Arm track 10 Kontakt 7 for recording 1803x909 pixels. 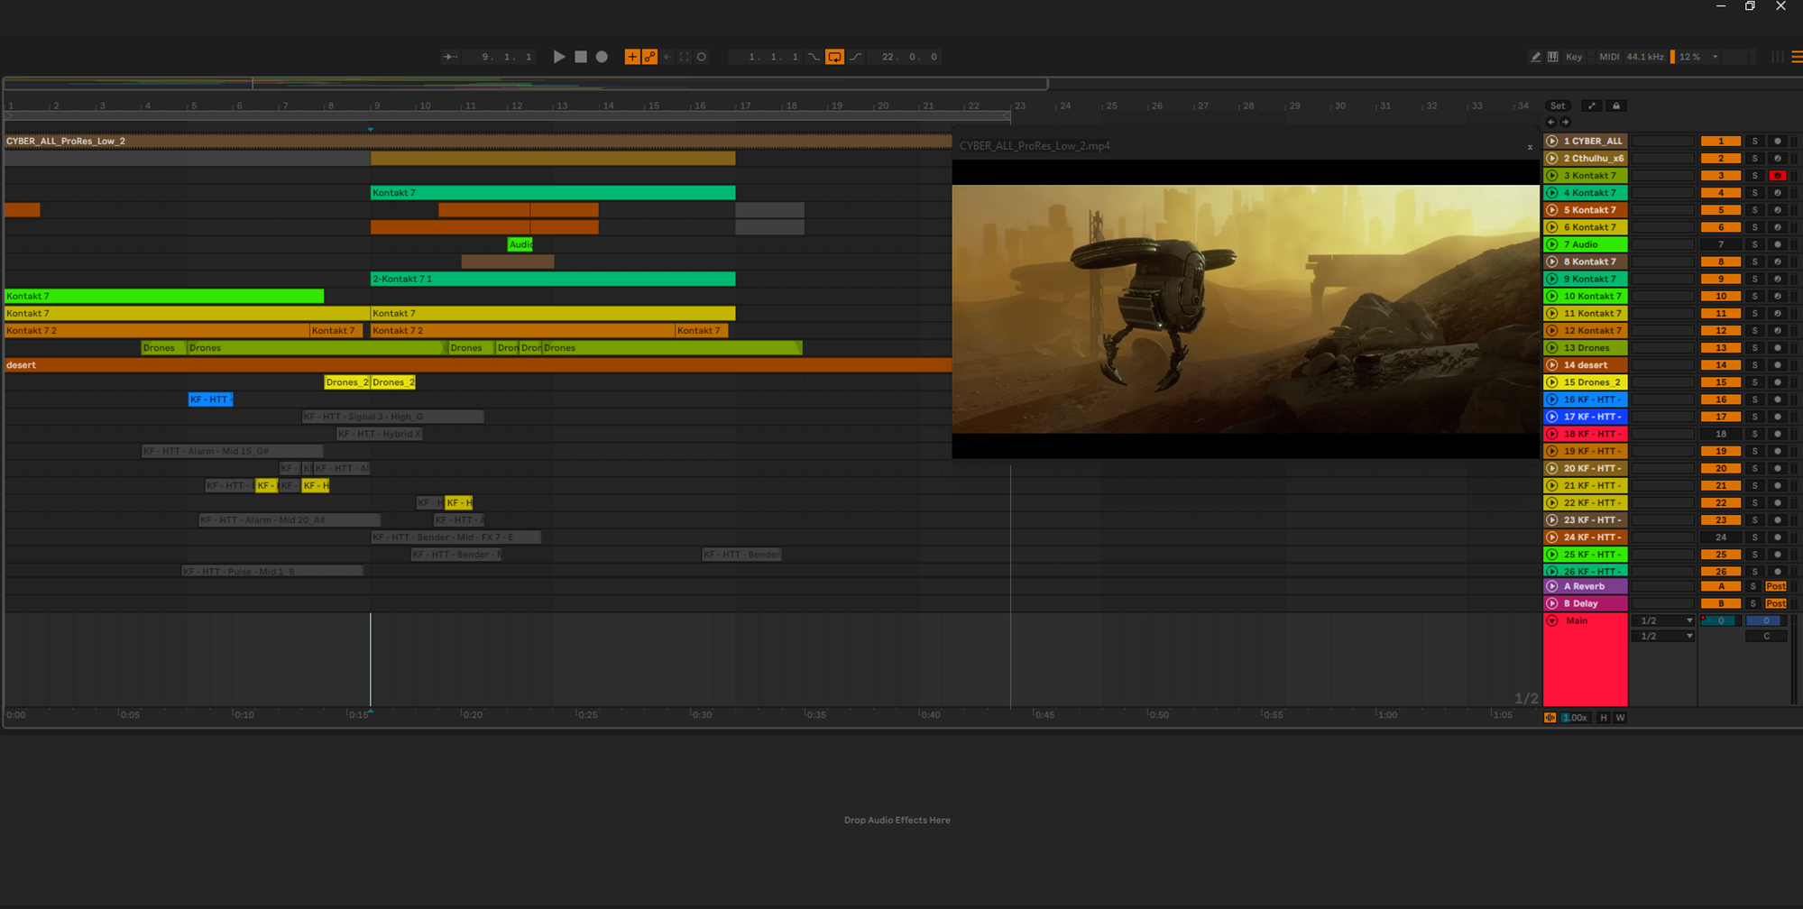click(1777, 296)
